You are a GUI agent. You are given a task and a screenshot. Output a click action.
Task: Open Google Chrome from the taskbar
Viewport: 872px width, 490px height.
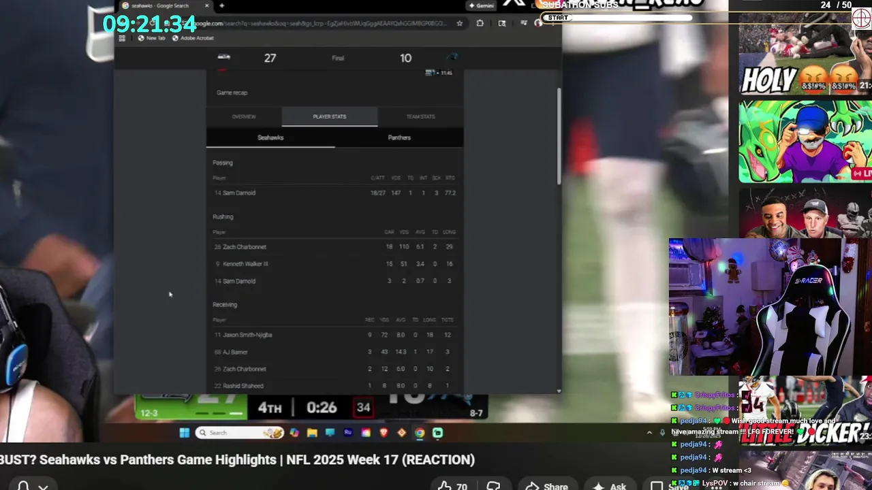[420, 433]
